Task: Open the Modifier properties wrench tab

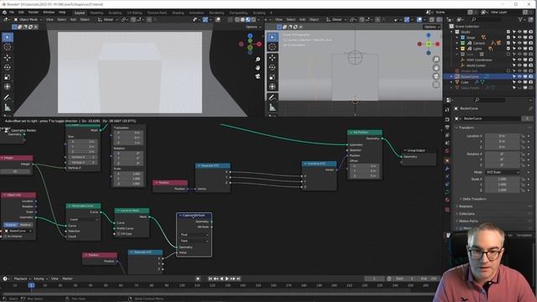Action: click(447, 169)
